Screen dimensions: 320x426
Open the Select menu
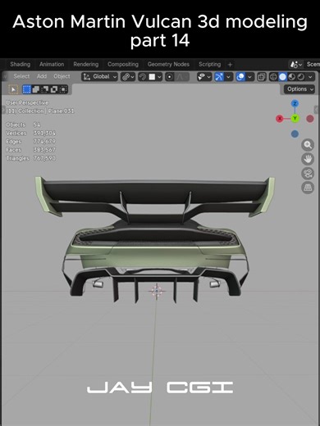pos(21,76)
